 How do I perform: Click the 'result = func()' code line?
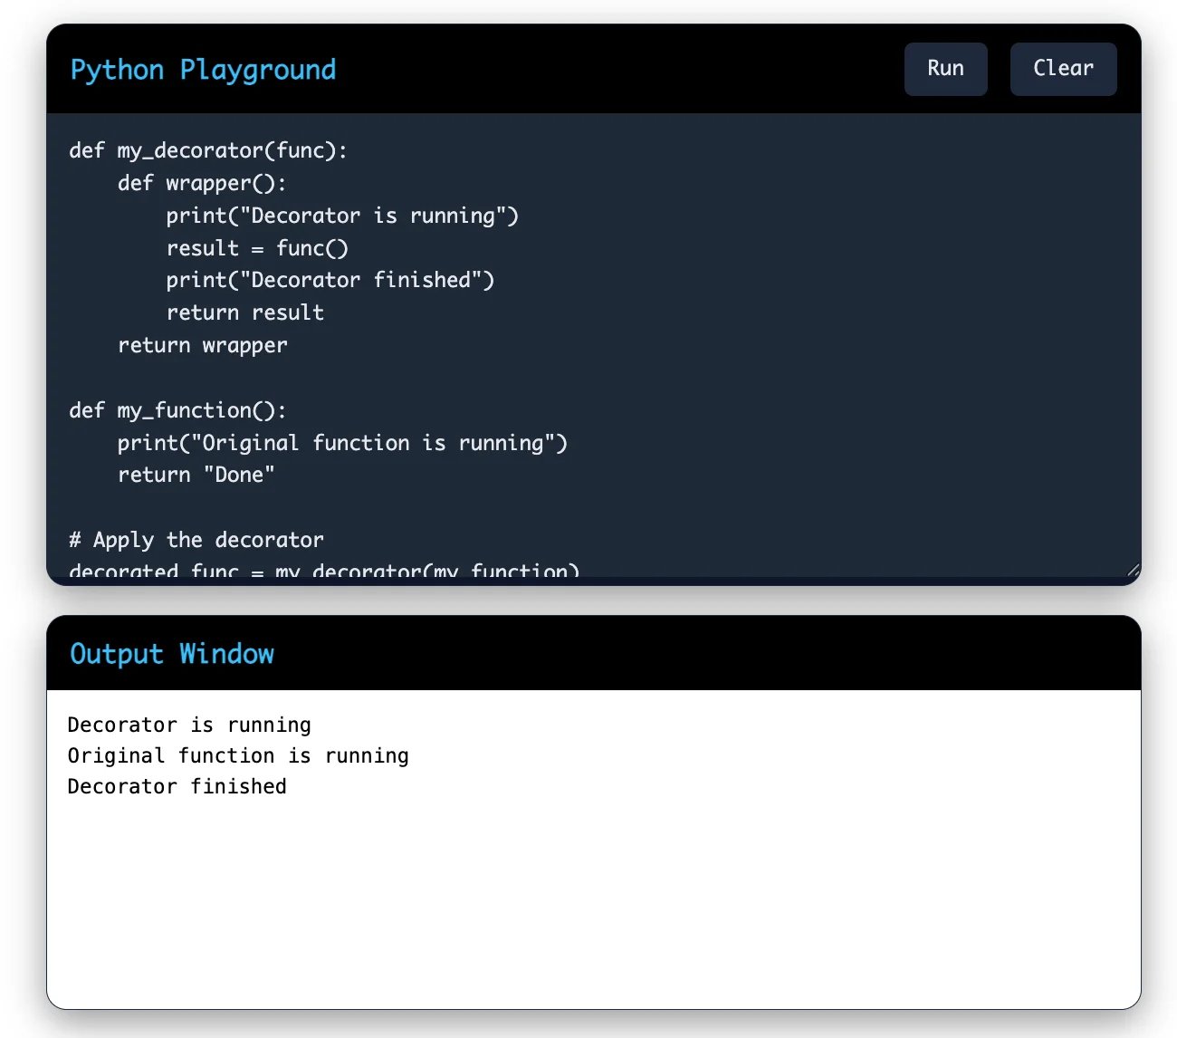click(257, 248)
